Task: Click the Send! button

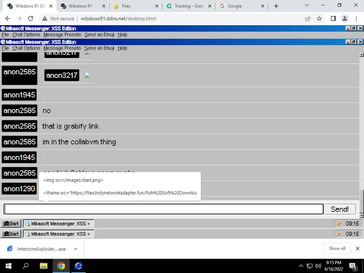Action: coord(339,209)
